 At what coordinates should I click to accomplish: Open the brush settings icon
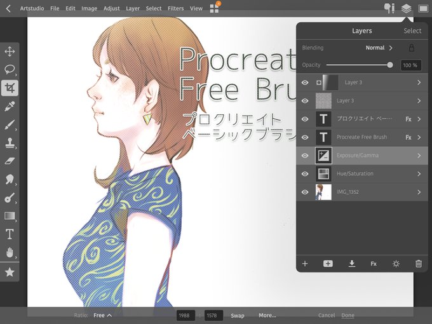pyautogui.click(x=389, y=8)
